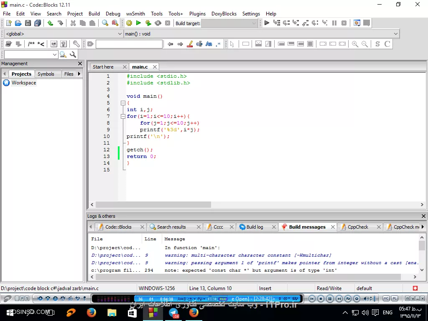Open the Settings menu
428x321 pixels.
point(251,14)
